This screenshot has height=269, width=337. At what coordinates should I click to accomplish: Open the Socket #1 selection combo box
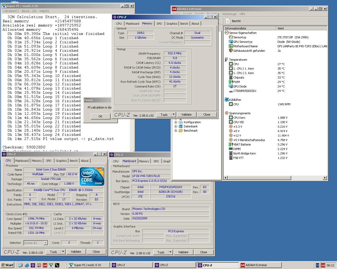[x=36, y=243]
